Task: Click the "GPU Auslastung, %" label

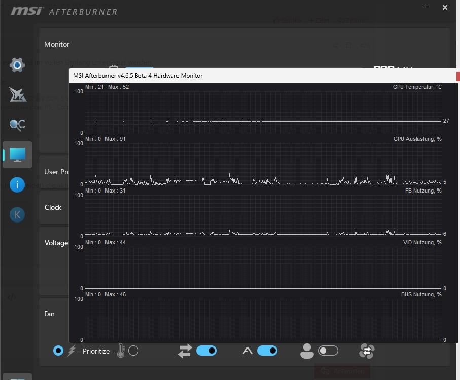Action: [x=417, y=139]
